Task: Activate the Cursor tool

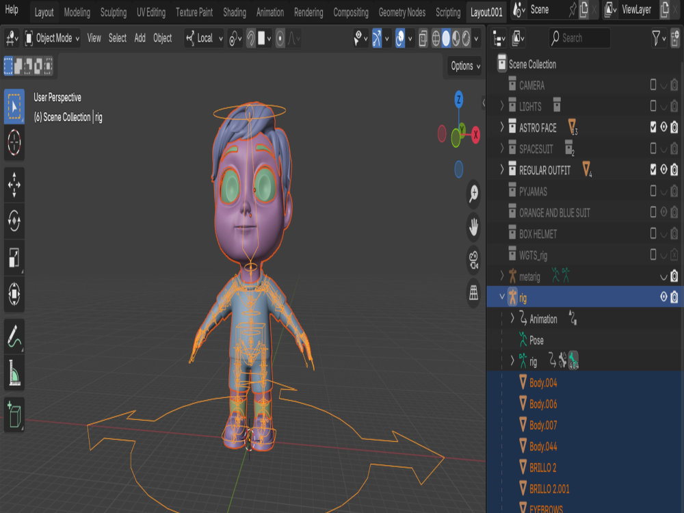Action: [14, 143]
